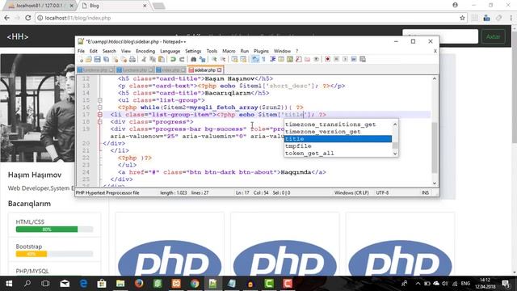517x291 pixels.
Task: Click Windows (CR LF) in status bar
Action: [x=351, y=192]
